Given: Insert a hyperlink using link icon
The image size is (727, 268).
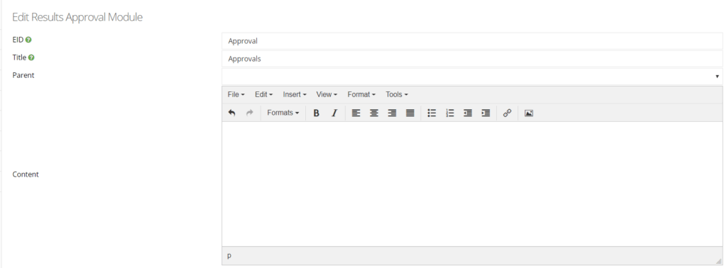Looking at the screenshot, I should coord(507,113).
